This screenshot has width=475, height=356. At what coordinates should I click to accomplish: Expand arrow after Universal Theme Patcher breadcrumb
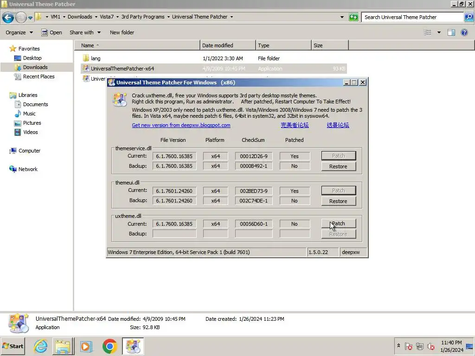[231, 17]
